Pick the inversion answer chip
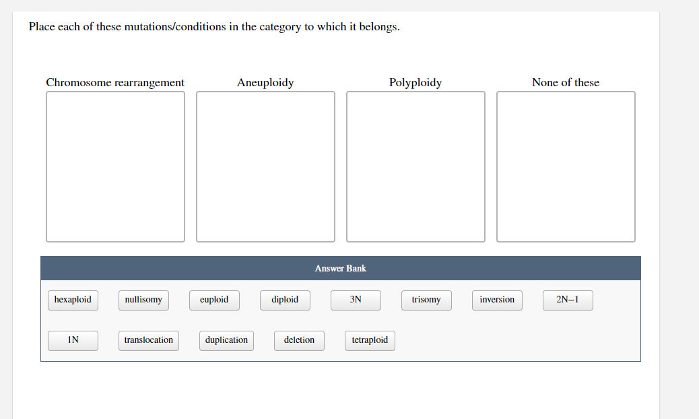The width and height of the screenshot is (699, 419). (x=497, y=300)
